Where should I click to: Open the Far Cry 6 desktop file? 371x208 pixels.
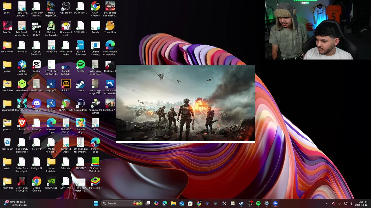coord(37,144)
